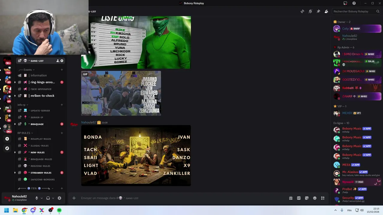Open the inbox icon in title bar

pyautogui.click(x=345, y=3)
